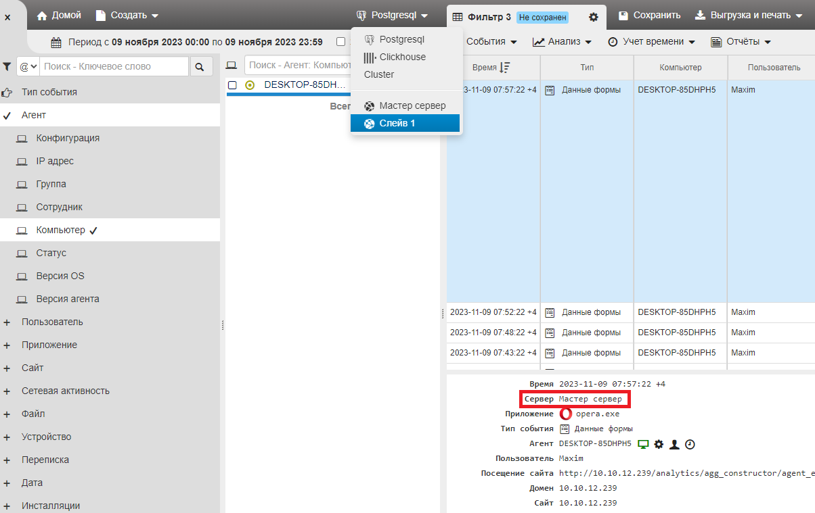815x513 pixels.
Task: Toggle the checkbox right of the period dates
Action: point(340,42)
